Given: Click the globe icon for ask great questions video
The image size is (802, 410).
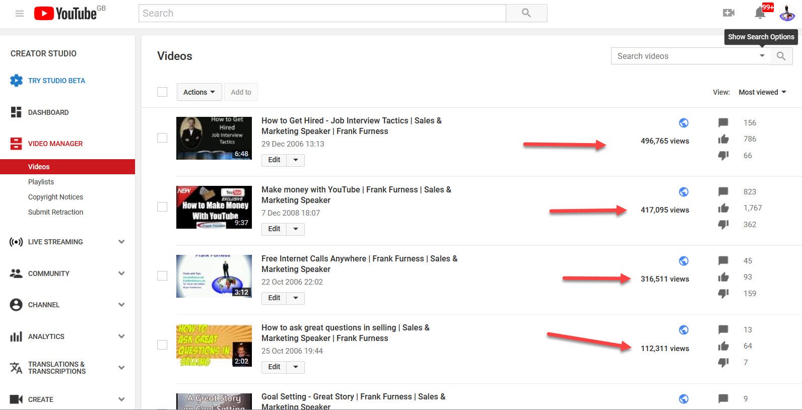Looking at the screenshot, I should (x=684, y=330).
